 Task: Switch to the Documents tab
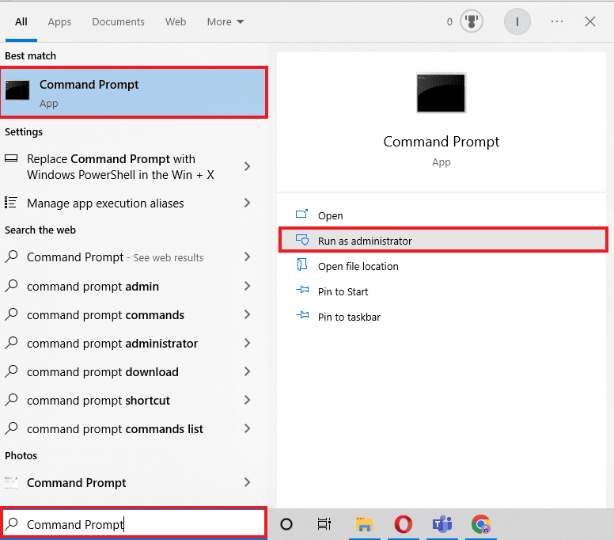(118, 22)
